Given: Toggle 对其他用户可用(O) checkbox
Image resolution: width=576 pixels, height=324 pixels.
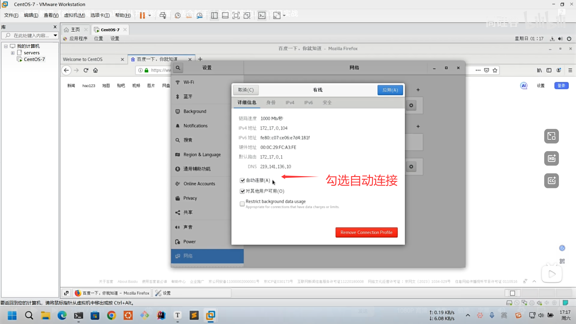Looking at the screenshot, I should (242, 191).
